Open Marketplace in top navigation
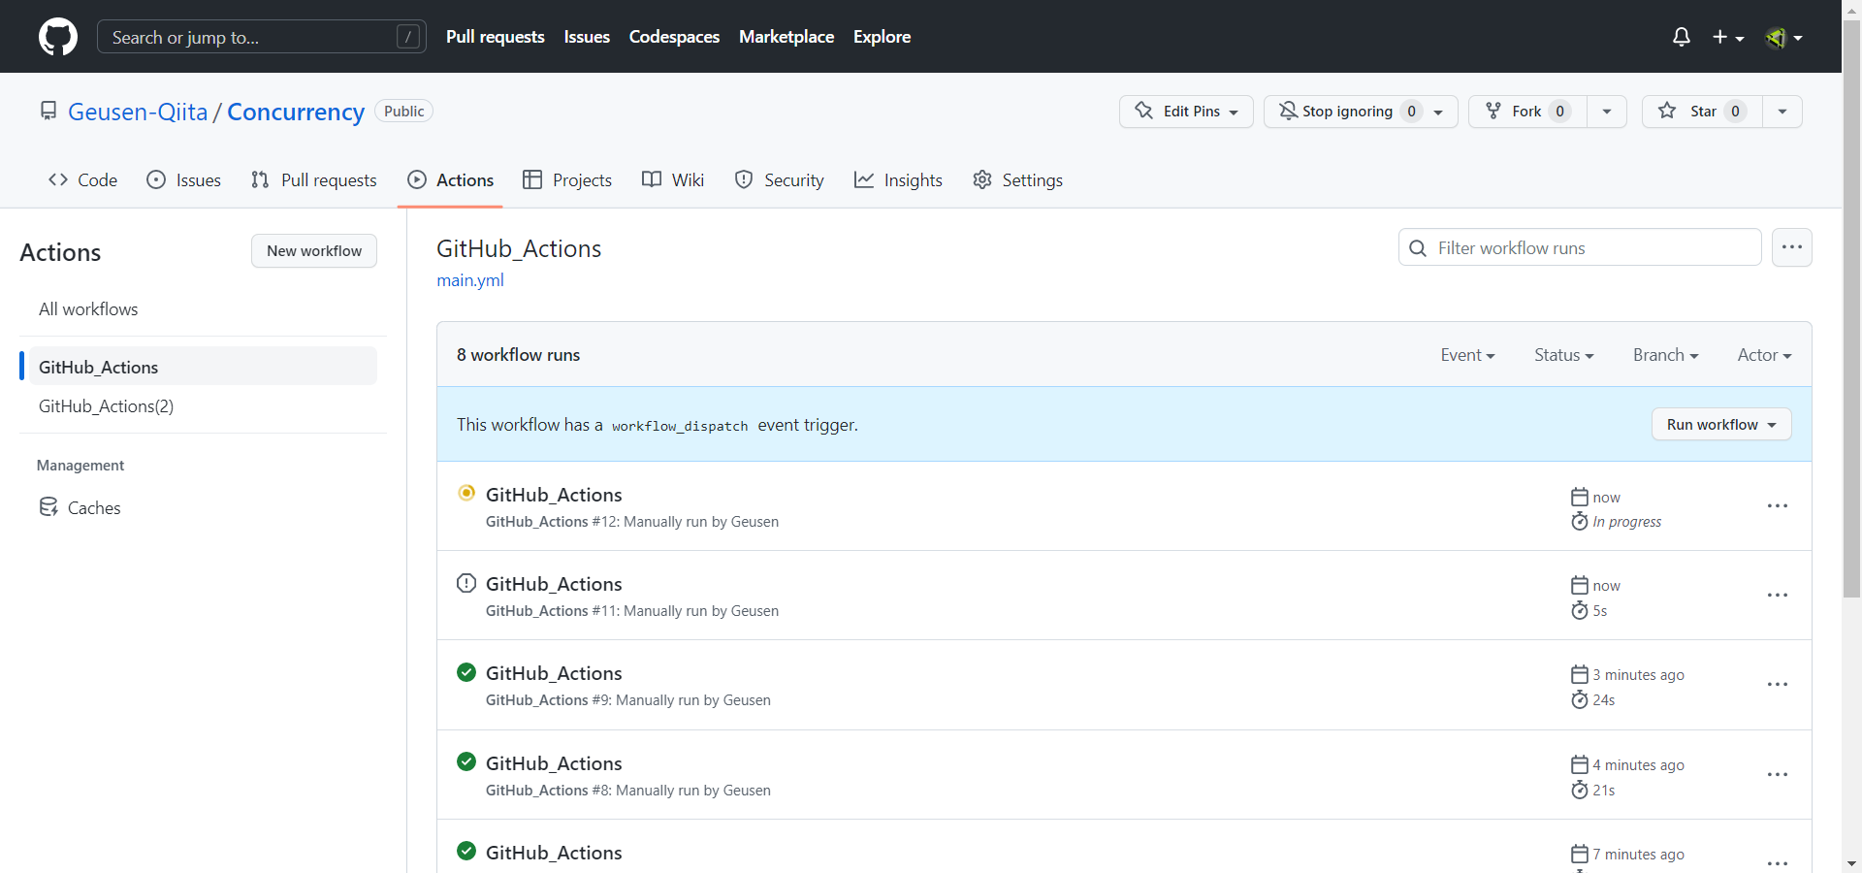The image size is (1862, 873). pos(787,37)
